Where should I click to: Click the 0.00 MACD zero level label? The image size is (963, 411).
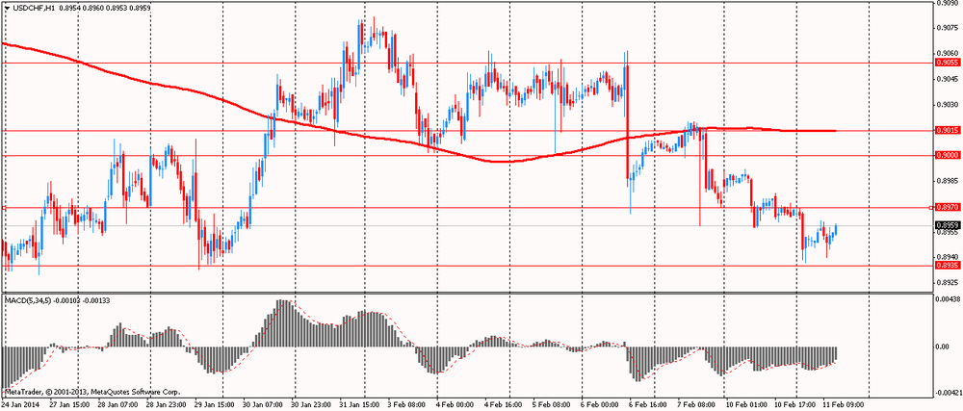coord(942,347)
